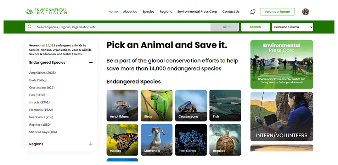Open the Amphibians species thumbnail
This screenshot has height=165, width=338.
[122, 106]
